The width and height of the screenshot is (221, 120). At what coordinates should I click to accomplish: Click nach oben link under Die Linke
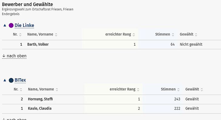pyautogui.click(x=14, y=56)
